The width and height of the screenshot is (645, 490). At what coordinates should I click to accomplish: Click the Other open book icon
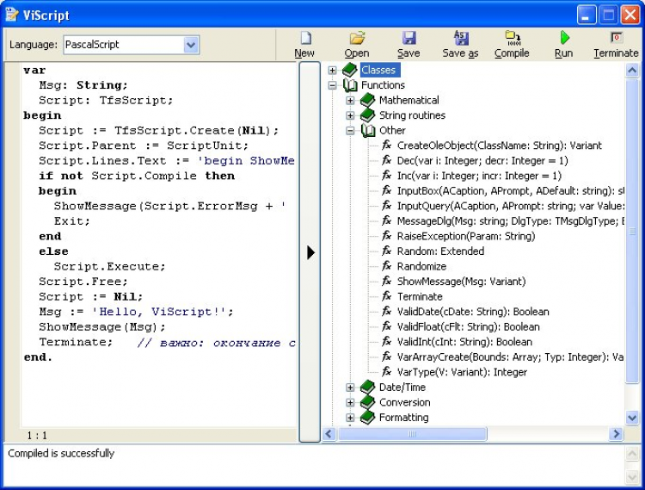368,131
